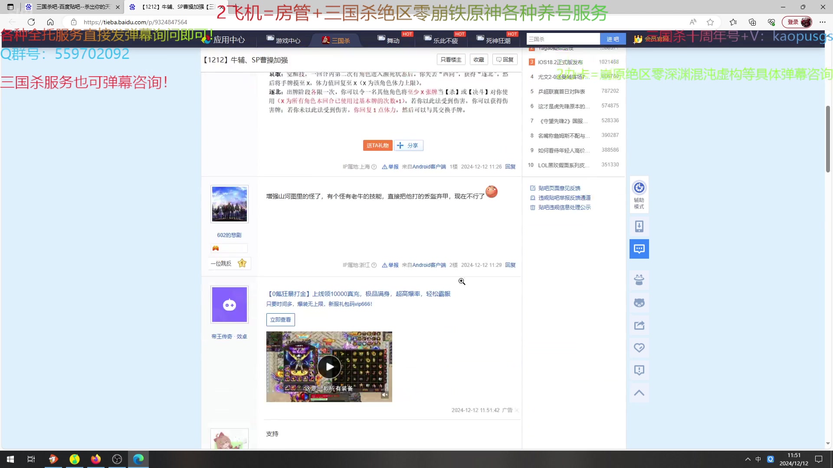The height and width of the screenshot is (468, 833).
Task: Open the 舞动 navigation item
Action: point(389,40)
